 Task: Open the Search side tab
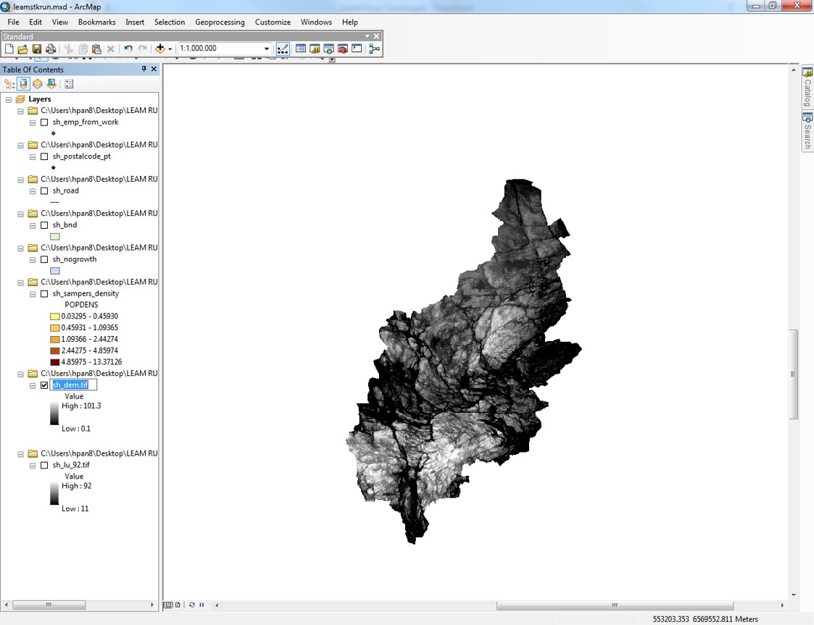pyautogui.click(x=807, y=131)
